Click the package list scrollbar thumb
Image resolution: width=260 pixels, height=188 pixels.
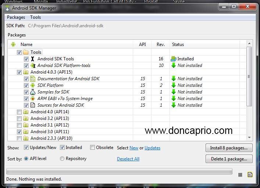pos(249,76)
